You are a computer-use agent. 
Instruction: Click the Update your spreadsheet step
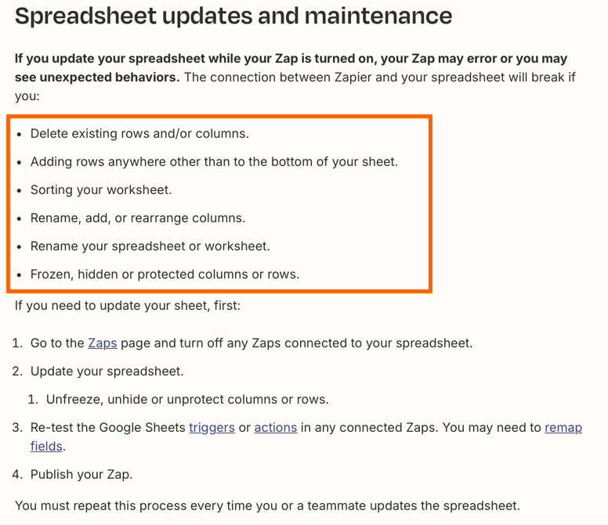click(107, 372)
